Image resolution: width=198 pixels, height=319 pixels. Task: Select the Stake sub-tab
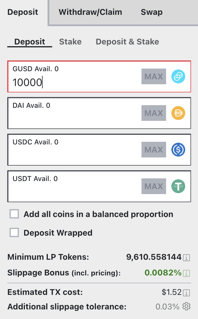click(x=70, y=42)
